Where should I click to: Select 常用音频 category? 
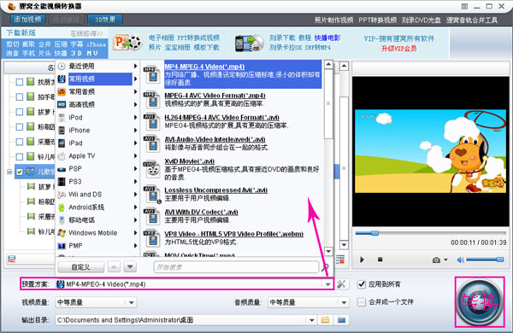95,92
